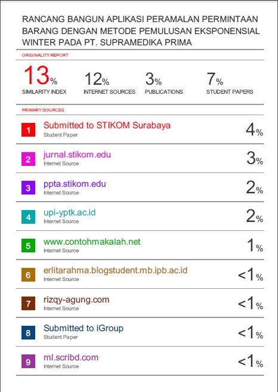The image size is (278, 392).
Task: Select the violet source badge number 9
Action: pyautogui.click(x=28, y=361)
